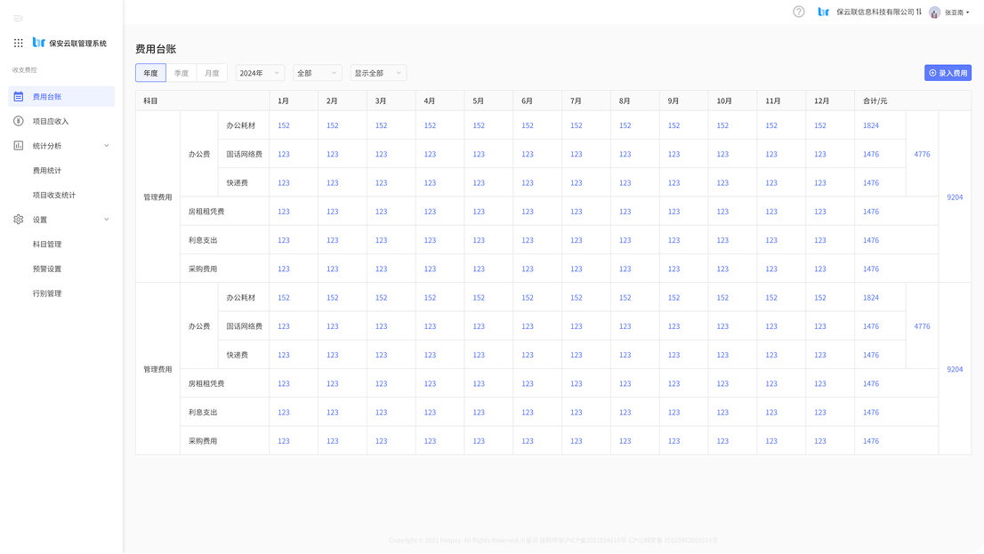Open the 2024年 year dropdown
This screenshot has height=554, width=984.
260,73
